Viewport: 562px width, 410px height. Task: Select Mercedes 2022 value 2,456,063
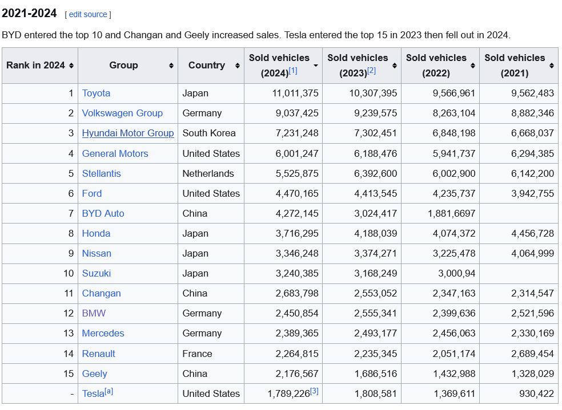(453, 334)
